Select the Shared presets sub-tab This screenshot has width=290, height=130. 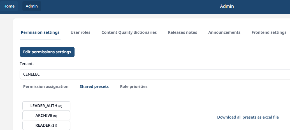coord(94,86)
